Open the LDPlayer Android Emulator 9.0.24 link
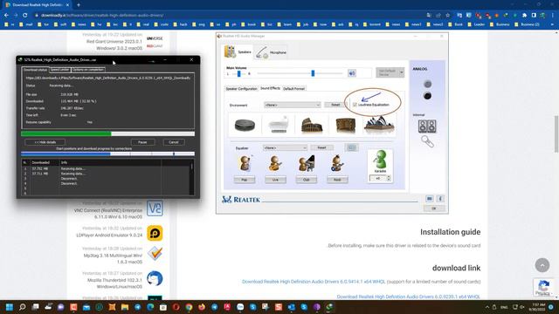 [x=109, y=235]
